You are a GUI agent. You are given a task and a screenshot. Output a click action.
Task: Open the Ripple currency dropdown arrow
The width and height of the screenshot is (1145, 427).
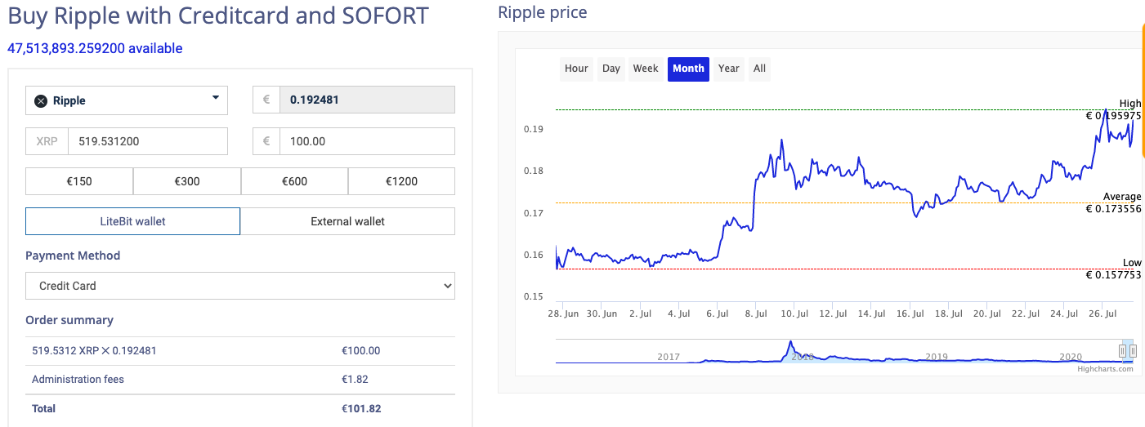pyautogui.click(x=216, y=98)
